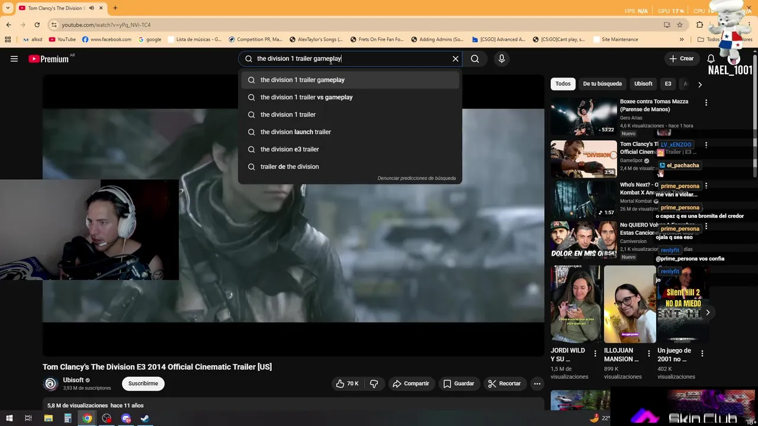Subscribe with the Suscribirme button
The image size is (758, 426).
143,383
